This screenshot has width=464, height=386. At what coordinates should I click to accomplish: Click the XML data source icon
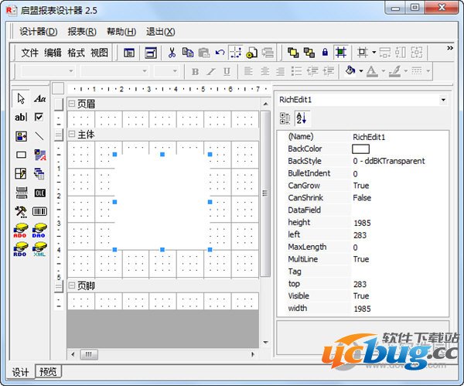[39, 248]
